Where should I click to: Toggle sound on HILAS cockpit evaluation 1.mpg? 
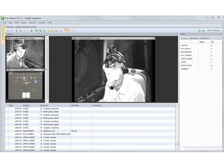[x=154, y=38]
